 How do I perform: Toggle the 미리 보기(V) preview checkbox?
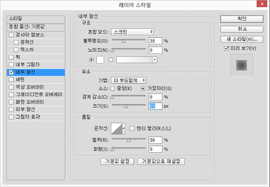click(226, 48)
